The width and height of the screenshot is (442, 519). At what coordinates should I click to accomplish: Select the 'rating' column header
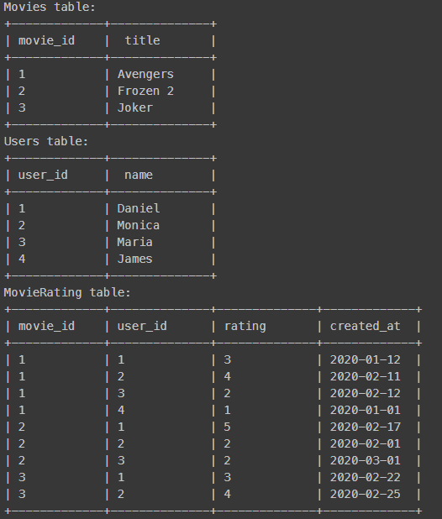coord(245,327)
